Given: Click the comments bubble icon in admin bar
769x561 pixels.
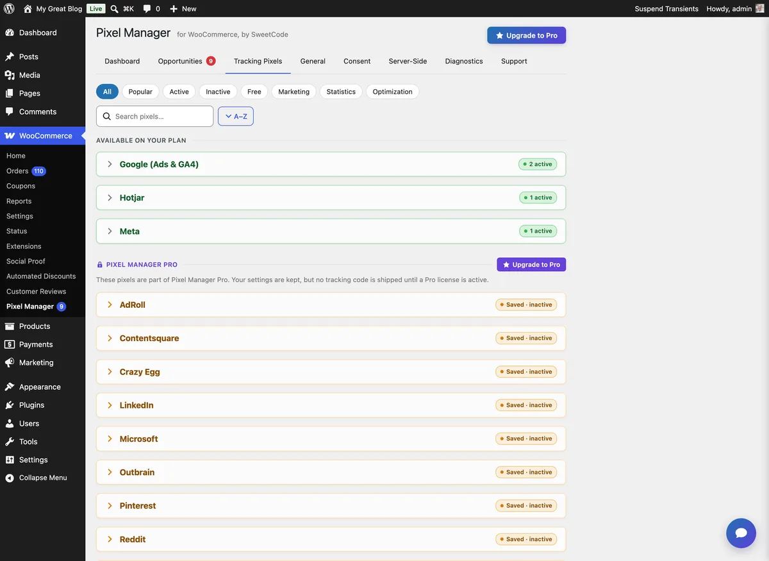Looking at the screenshot, I should [x=147, y=9].
